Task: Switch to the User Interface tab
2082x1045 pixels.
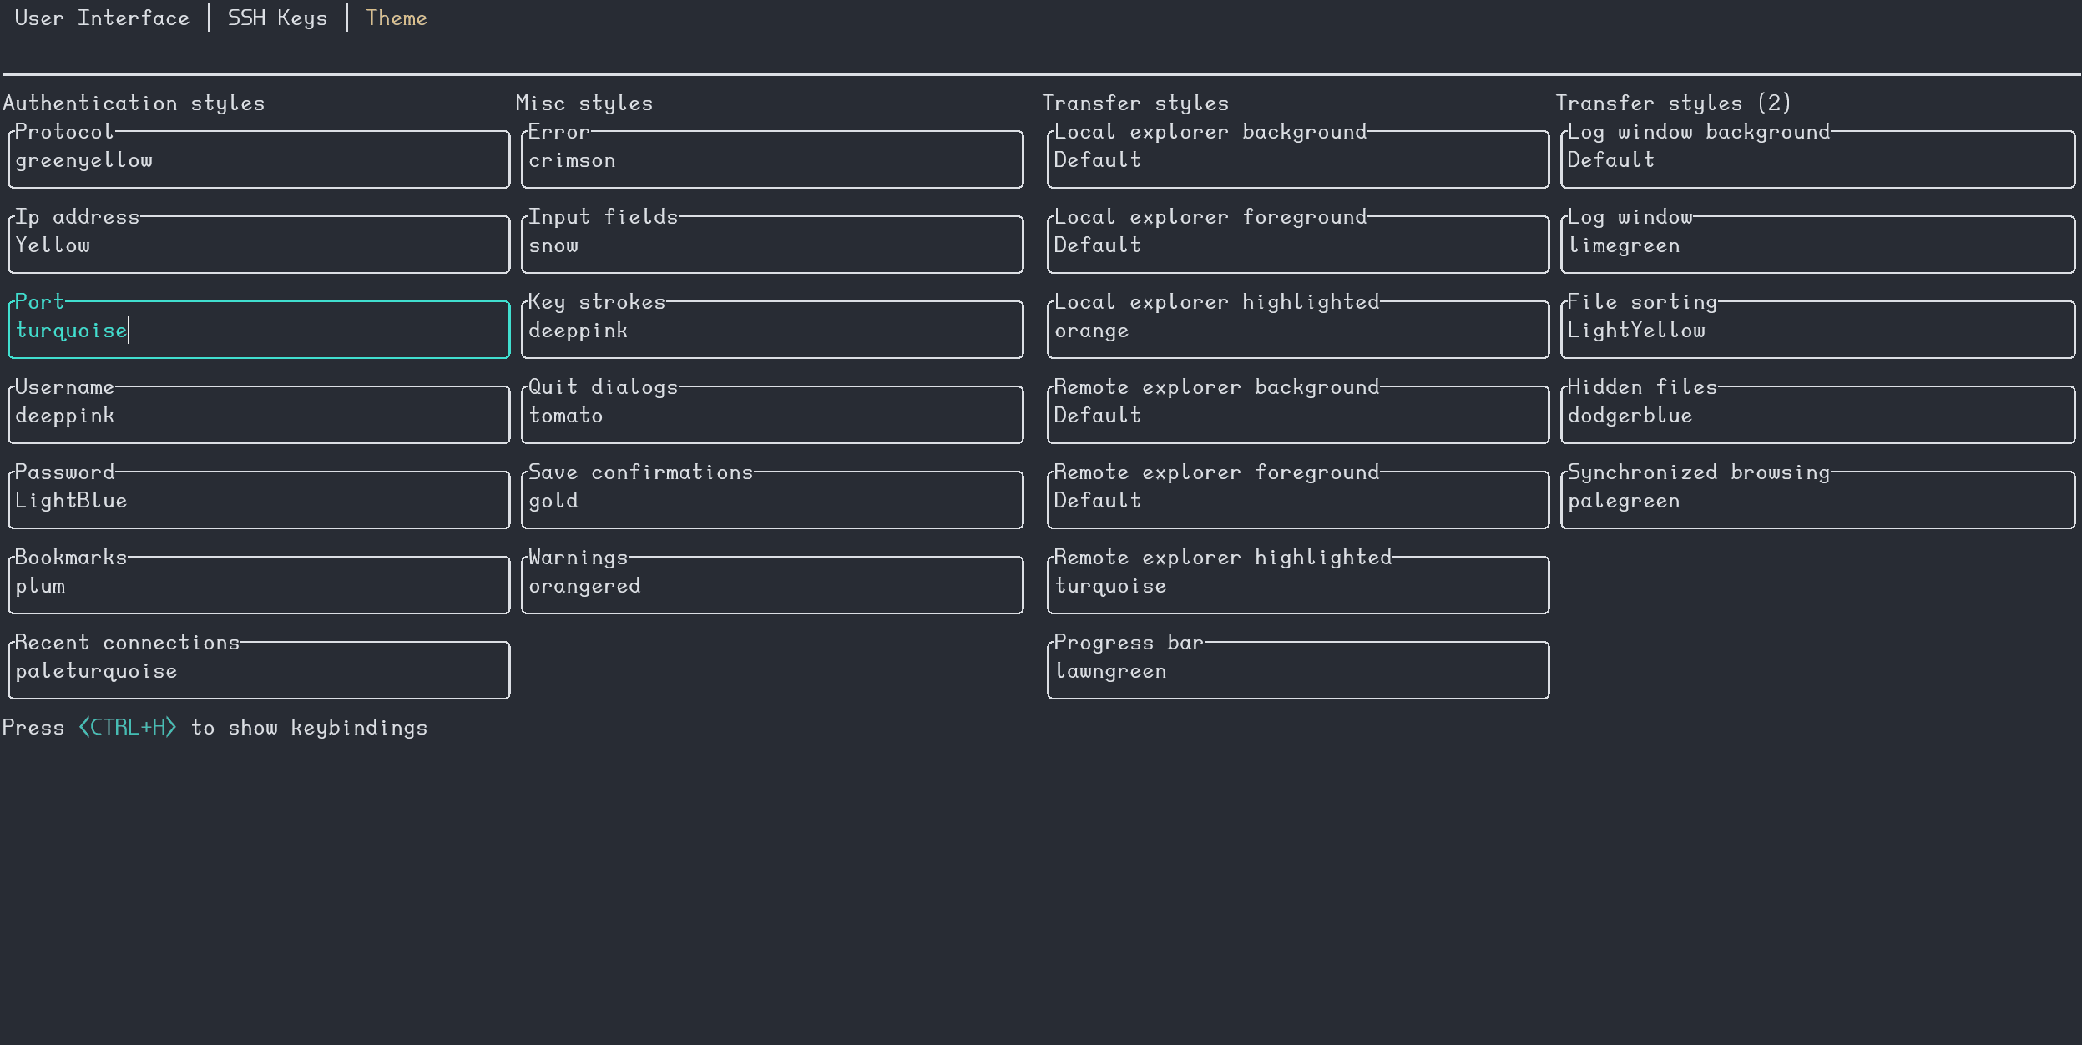Action: pyautogui.click(x=102, y=18)
